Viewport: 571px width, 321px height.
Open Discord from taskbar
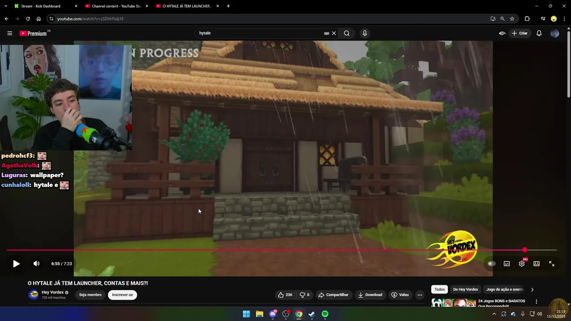(x=273, y=314)
